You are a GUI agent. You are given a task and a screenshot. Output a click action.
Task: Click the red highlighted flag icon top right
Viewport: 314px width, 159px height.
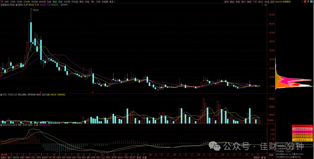(305, 2)
